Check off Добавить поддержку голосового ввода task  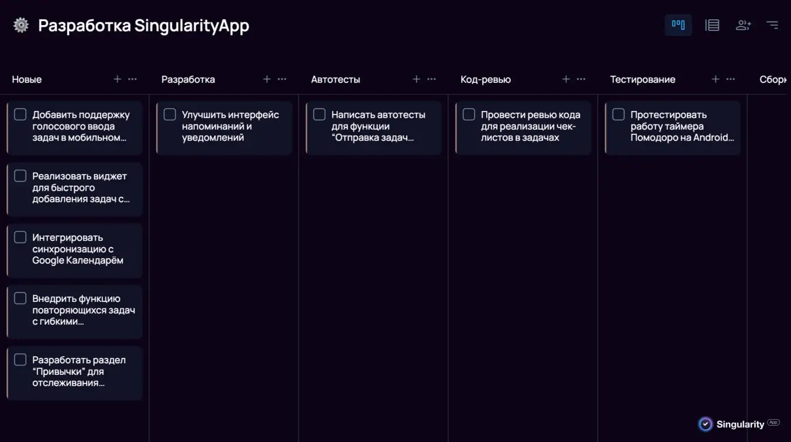coord(20,114)
